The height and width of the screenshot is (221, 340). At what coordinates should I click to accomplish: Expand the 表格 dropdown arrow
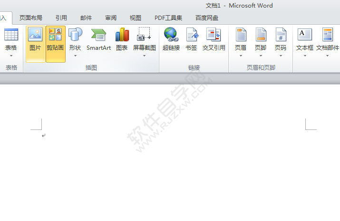11,56
